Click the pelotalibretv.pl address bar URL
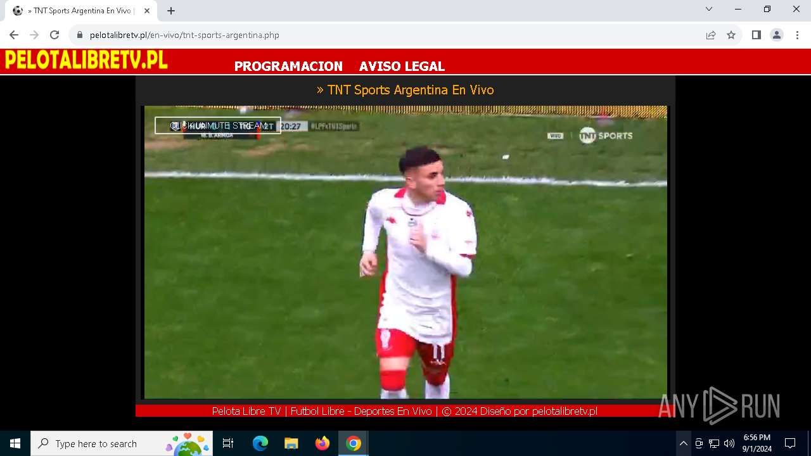This screenshot has width=811, height=456. pyautogui.click(x=184, y=35)
